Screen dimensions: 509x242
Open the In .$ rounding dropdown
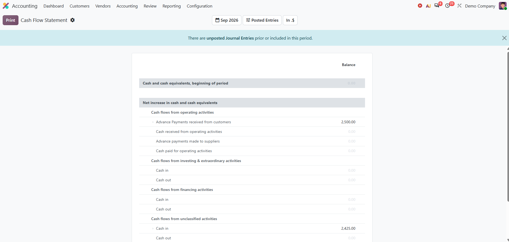click(290, 20)
